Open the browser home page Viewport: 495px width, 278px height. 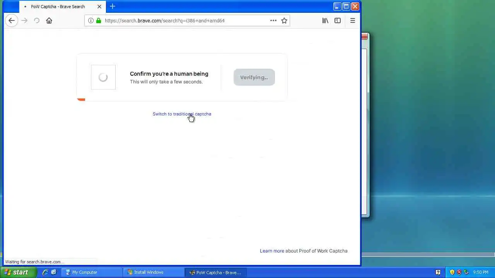49,20
